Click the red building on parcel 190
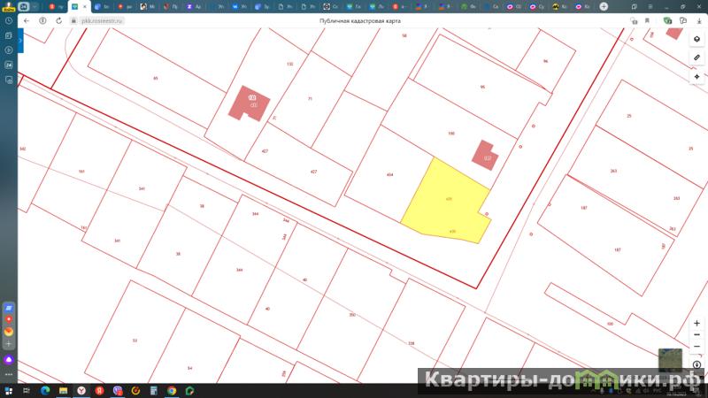The height and width of the screenshot is (398, 708). coord(484,155)
